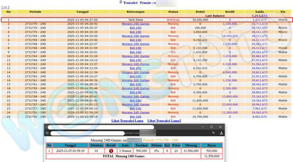This screenshot has height=162, width=293.
Task: Open Beli 24D link dated 04:25:37
Action: point(136,28)
